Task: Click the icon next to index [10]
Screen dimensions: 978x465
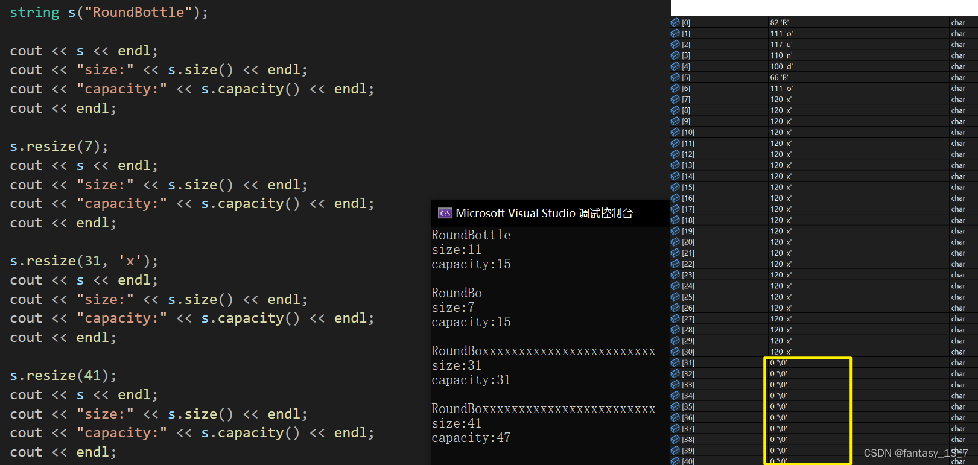Action: (x=675, y=132)
